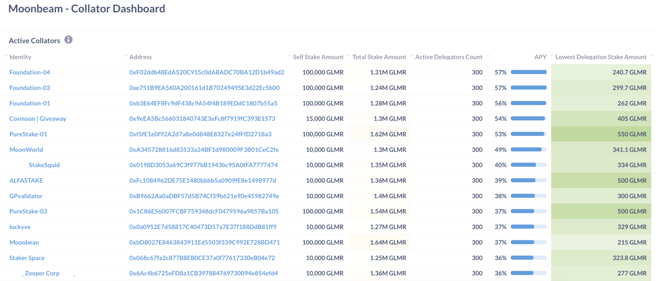This screenshot has height=281, width=656.
Task: Open the PureStake-01 identity link
Action: tap(28, 134)
